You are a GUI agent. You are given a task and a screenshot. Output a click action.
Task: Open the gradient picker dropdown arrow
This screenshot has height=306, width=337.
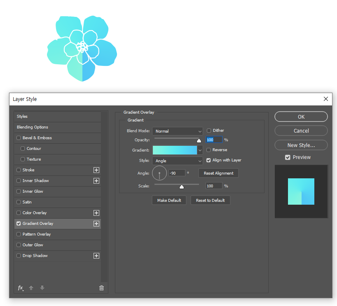point(200,150)
